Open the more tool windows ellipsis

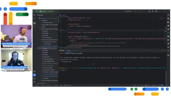(34, 27)
